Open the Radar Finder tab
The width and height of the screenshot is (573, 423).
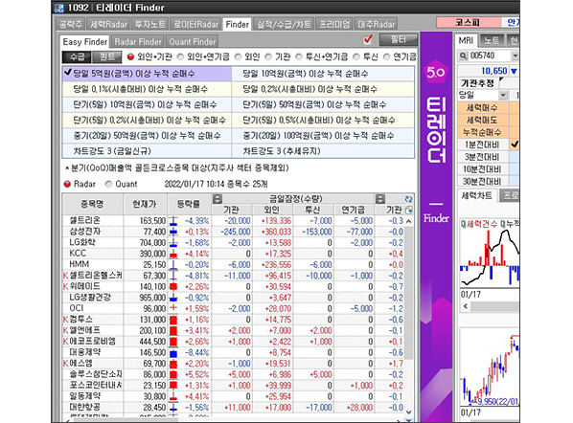click(138, 42)
